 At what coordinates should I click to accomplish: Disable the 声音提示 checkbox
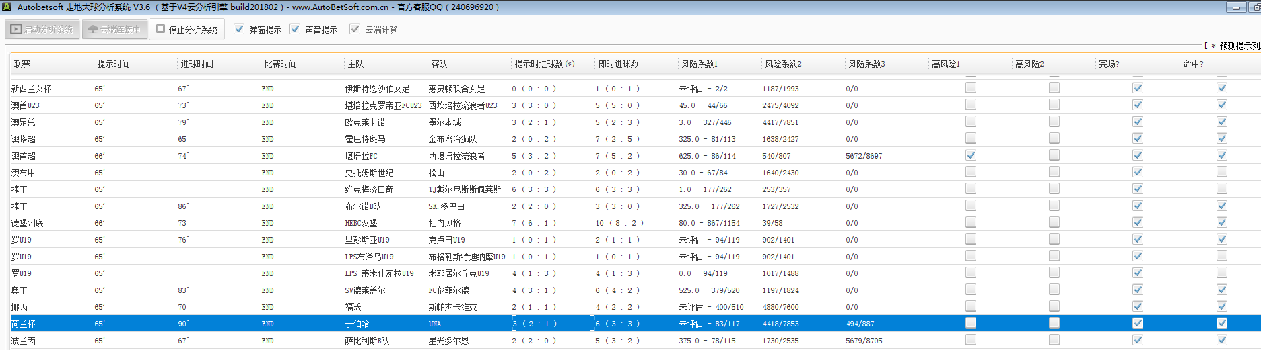coord(295,29)
